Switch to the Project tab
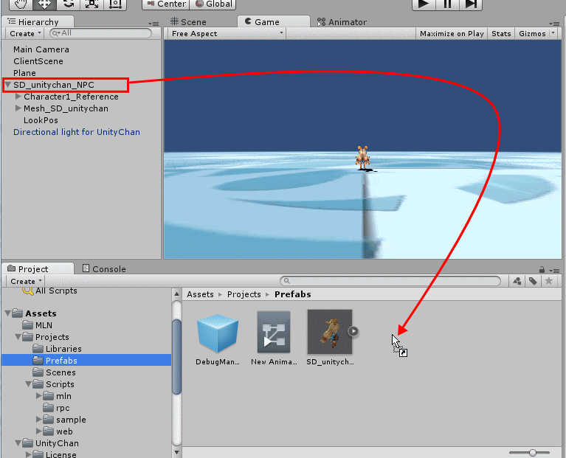The width and height of the screenshot is (566, 458). tap(38, 268)
